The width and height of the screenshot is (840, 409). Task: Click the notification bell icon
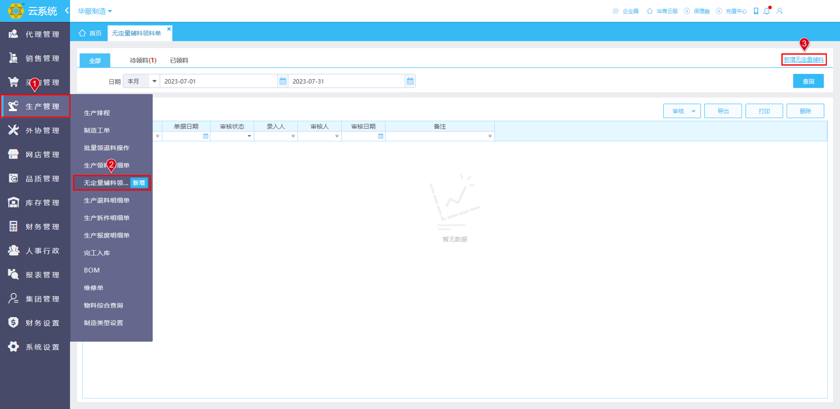click(767, 11)
